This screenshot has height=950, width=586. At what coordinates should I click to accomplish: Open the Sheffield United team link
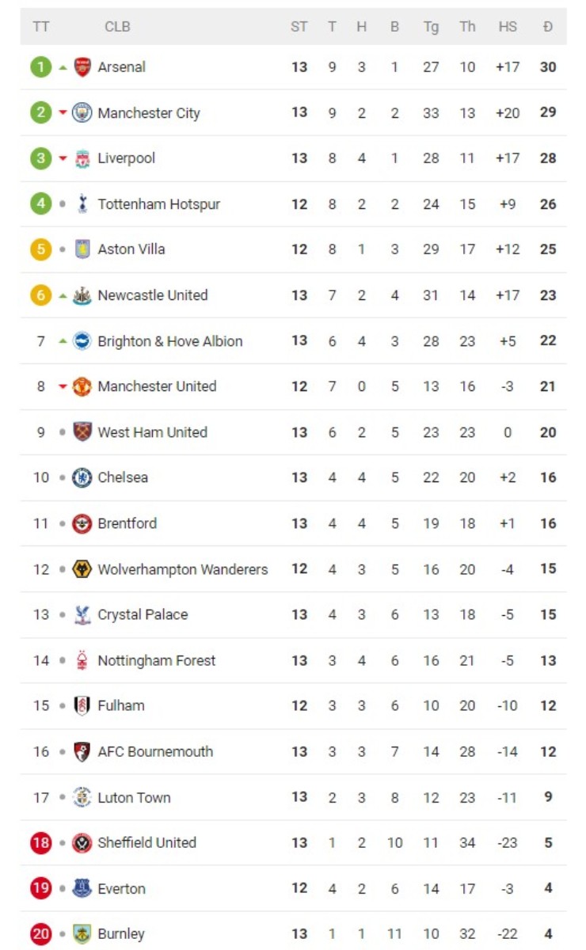click(146, 842)
